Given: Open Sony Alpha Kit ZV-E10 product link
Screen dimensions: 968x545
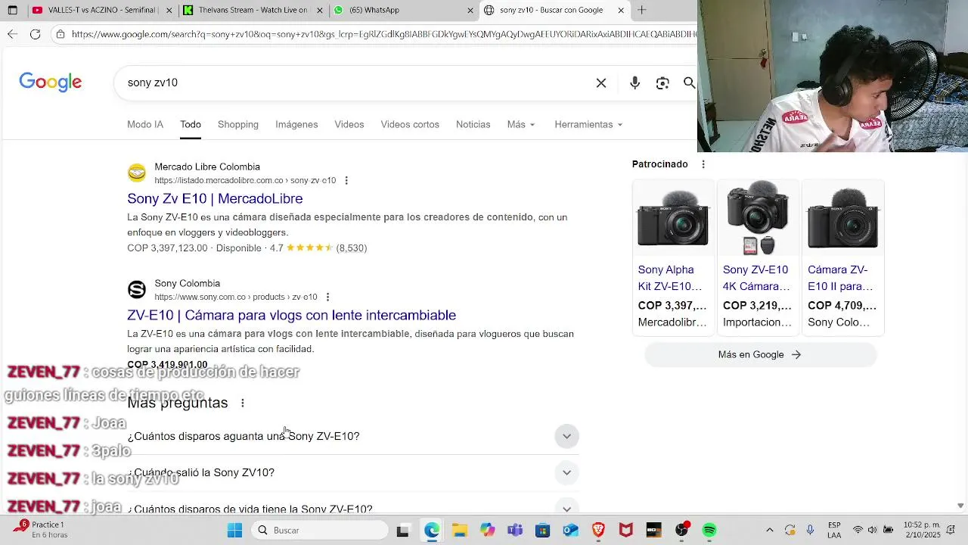Looking at the screenshot, I should coord(672,279).
